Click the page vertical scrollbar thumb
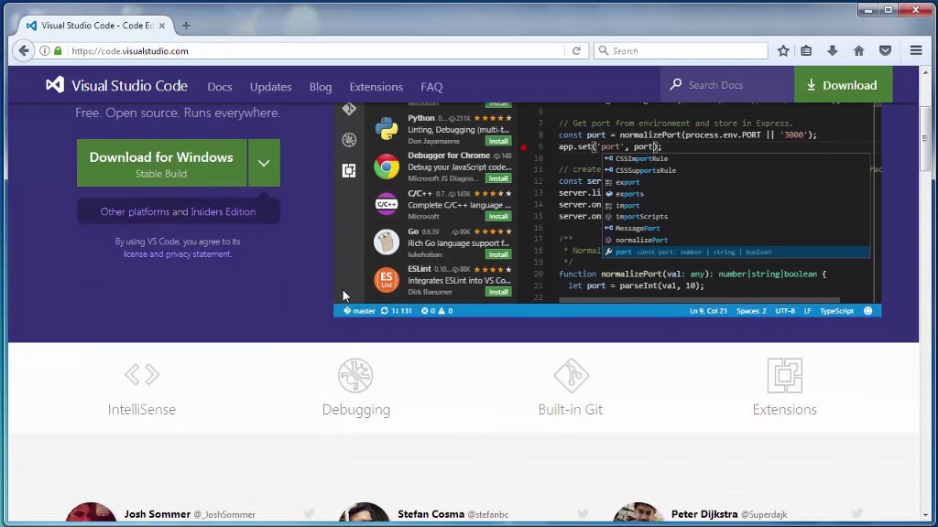This screenshot has height=527, width=938. (925, 139)
